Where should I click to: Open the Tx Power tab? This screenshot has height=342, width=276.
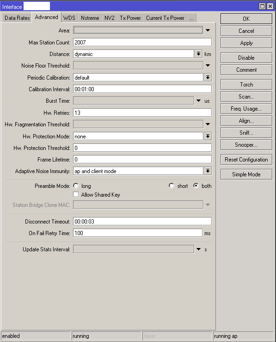click(x=130, y=18)
